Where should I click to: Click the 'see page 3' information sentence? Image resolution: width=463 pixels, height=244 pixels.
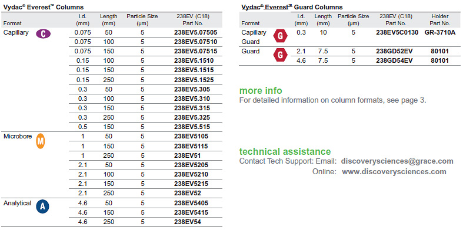[x=332, y=100]
